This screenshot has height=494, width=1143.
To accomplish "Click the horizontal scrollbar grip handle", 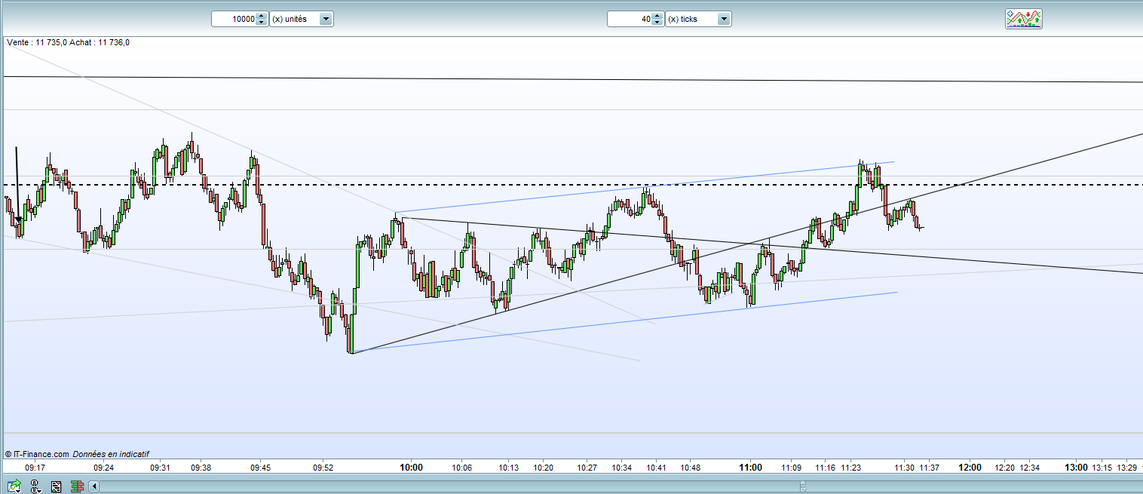I will (803, 486).
